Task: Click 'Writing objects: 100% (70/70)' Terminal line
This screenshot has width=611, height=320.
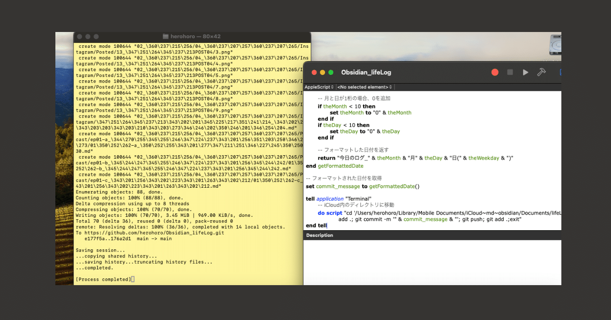Action: (165, 215)
